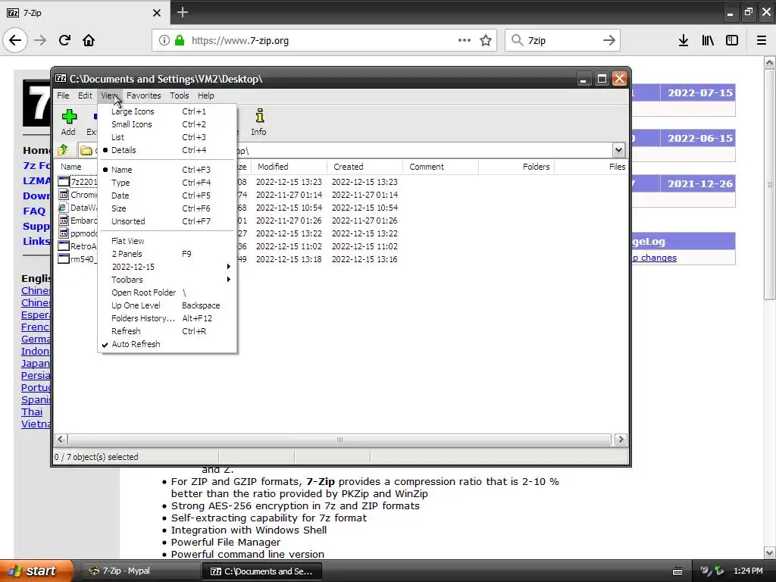Viewport: 776px width, 582px height.
Task: Choose Refresh in the View menu
Action: 167,331
